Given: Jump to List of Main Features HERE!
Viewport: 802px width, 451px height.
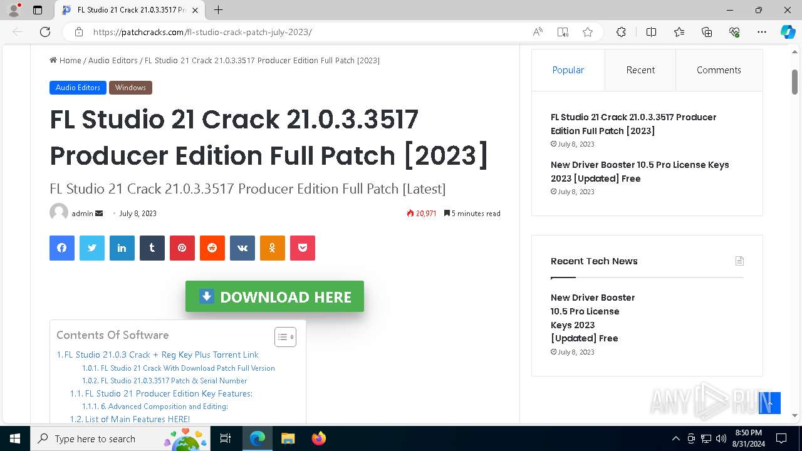Looking at the screenshot, I should [x=130, y=419].
